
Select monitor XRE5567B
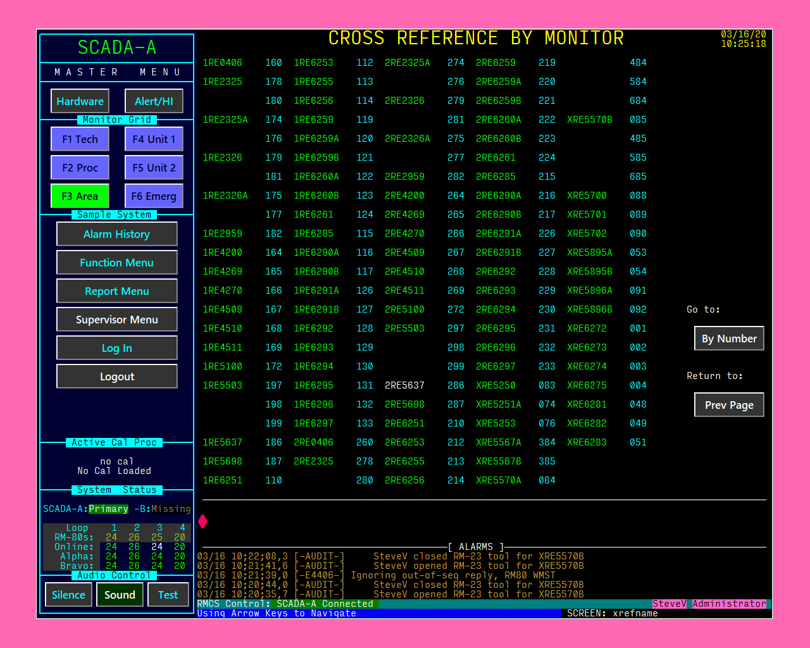[499, 461]
